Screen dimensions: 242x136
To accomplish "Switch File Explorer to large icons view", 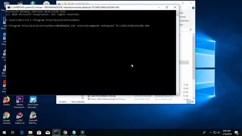I will coord(192,102).
